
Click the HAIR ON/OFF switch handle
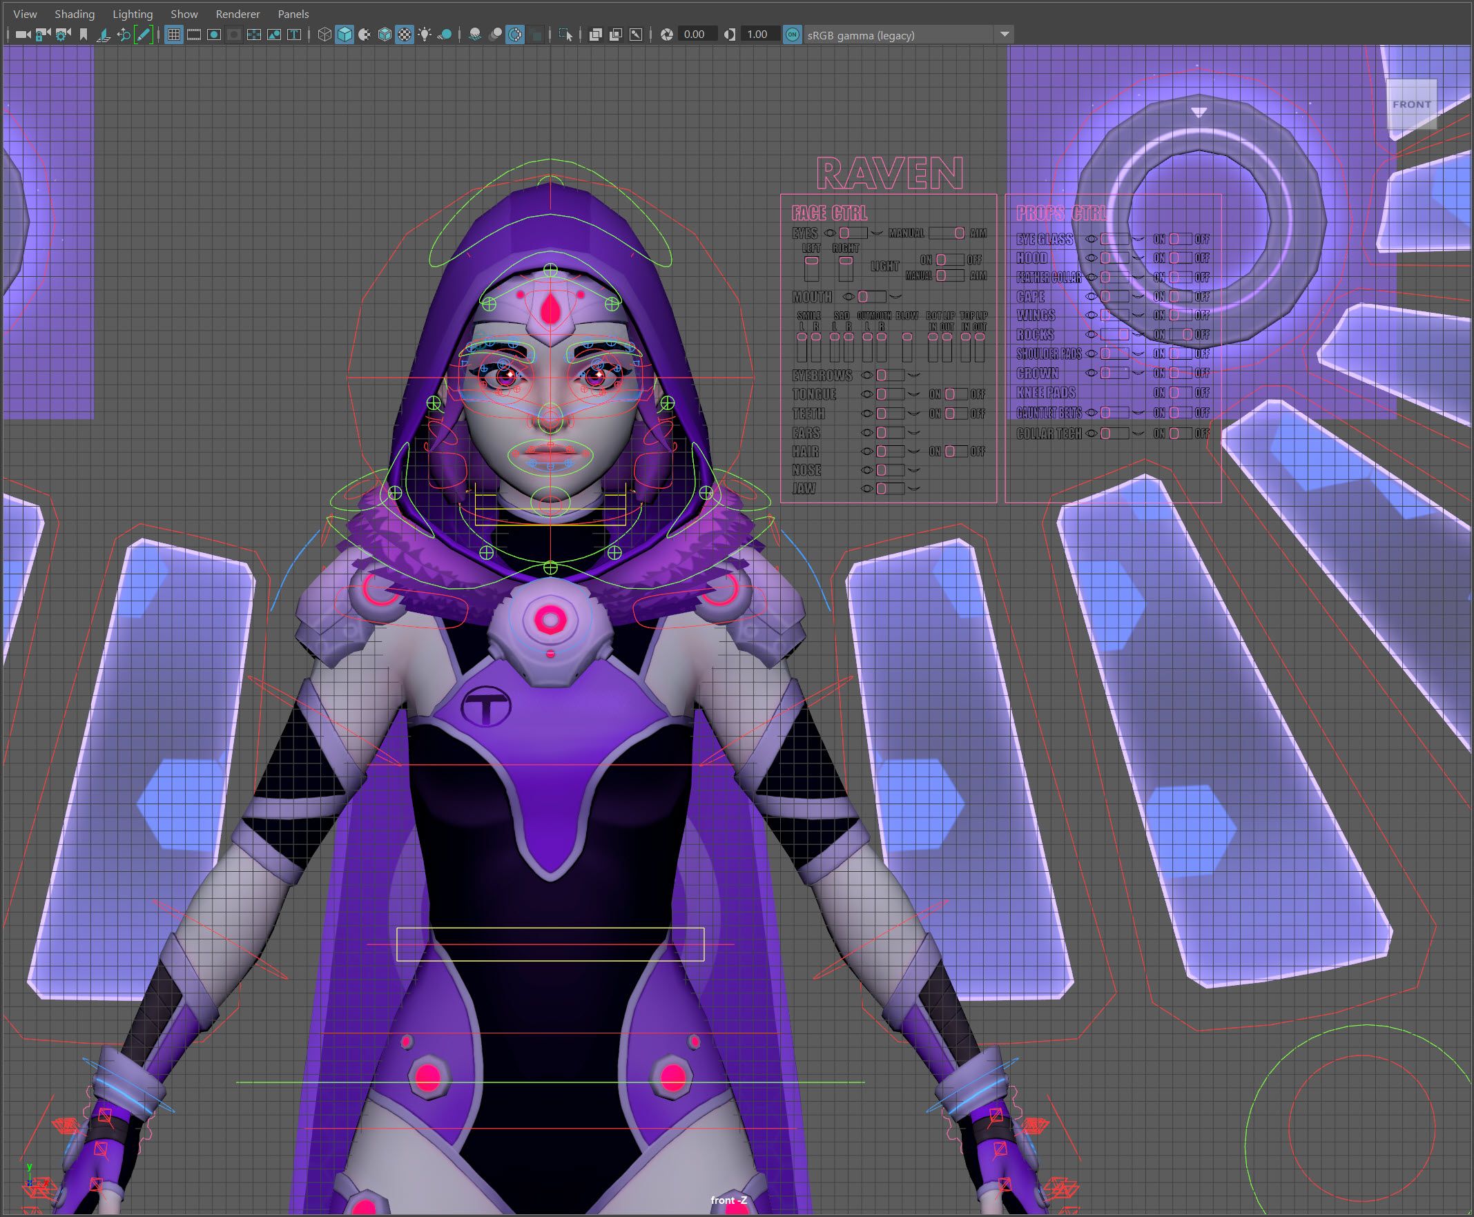pyautogui.click(x=950, y=451)
